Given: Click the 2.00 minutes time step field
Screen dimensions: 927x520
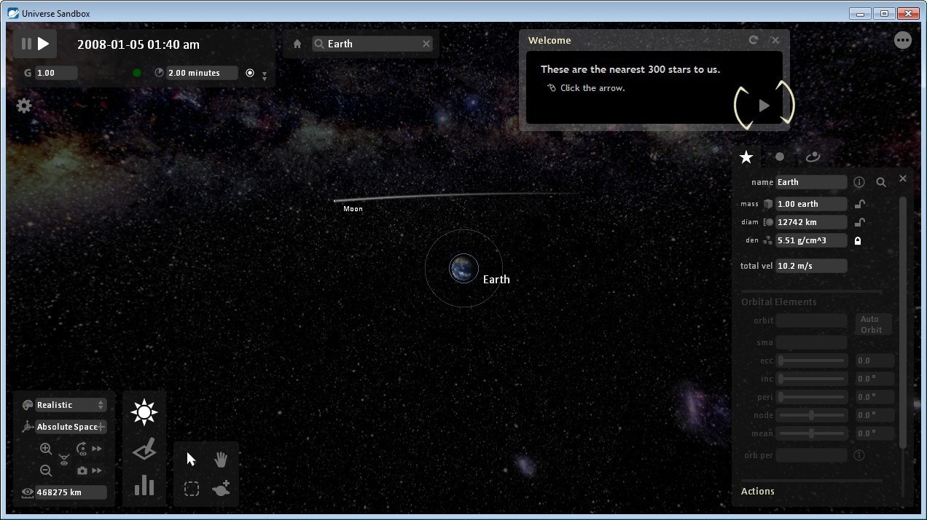Looking at the screenshot, I should coord(202,73).
